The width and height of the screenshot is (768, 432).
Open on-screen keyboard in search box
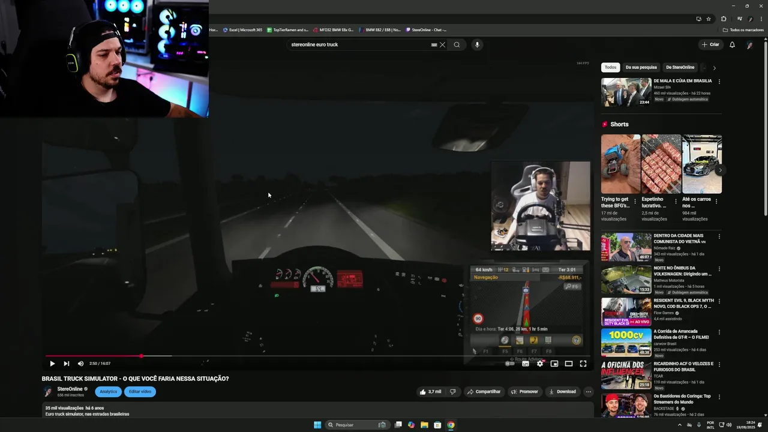pyautogui.click(x=434, y=44)
